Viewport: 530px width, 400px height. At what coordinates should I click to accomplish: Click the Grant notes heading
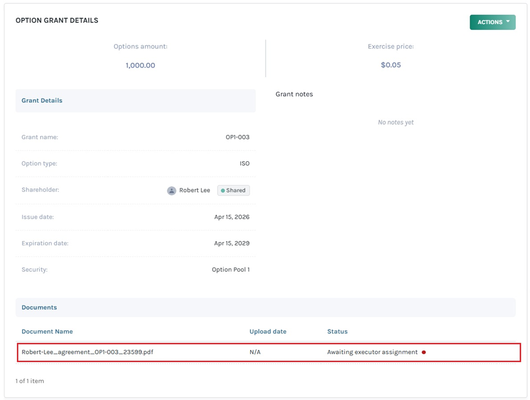pyautogui.click(x=294, y=94)
